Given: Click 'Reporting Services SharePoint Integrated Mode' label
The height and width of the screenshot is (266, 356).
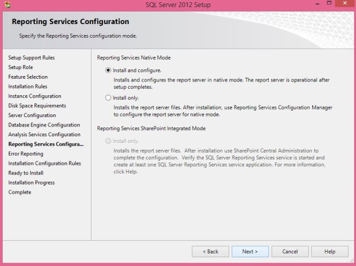Looking at the screenshot, I should pos(151,128).
